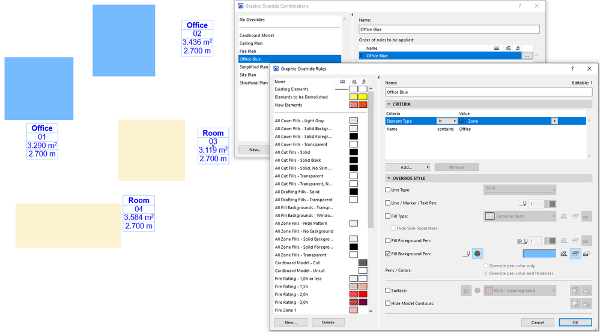Click the last icon in Hide Model Contours row

(x=587, y=304)
